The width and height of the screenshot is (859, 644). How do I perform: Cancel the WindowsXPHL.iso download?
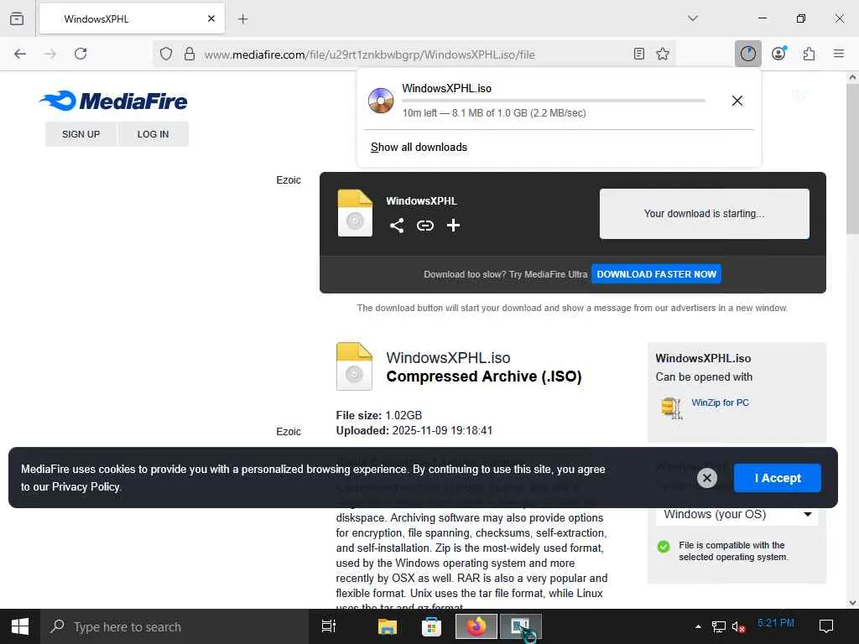737,101
